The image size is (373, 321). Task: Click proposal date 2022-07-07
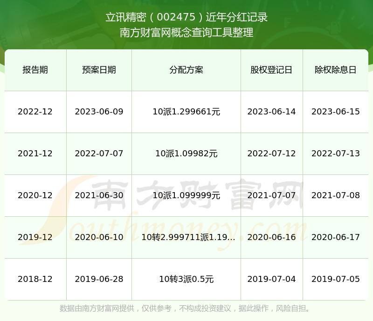click(99, 154)
